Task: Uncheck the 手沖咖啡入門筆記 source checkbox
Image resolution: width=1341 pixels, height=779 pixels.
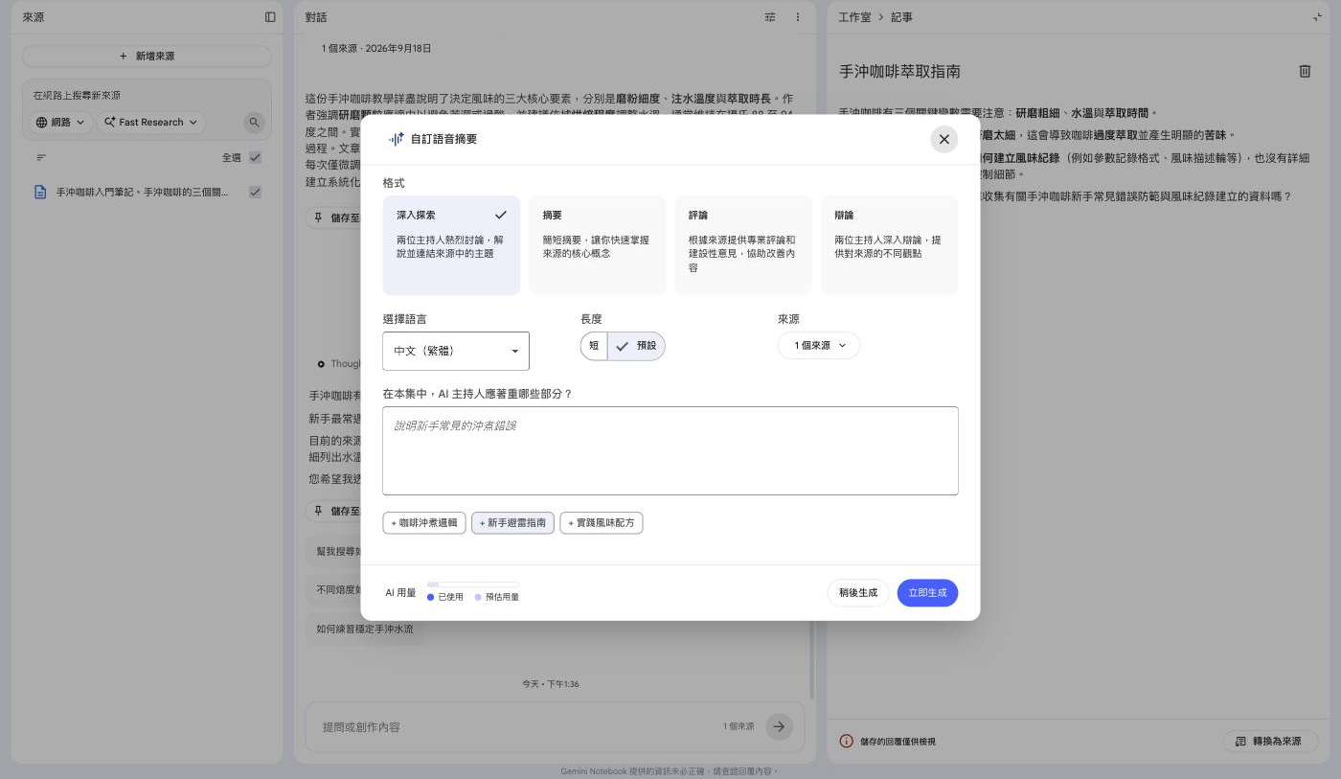Action: pyautogui.click(x=255, y=192)
